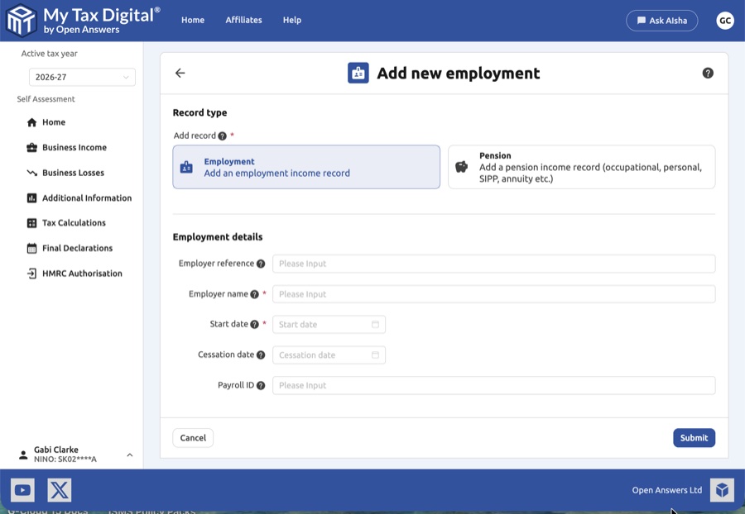The image size is (745, 514).
Task: Open the help question mark at top right
Action: 707,74
